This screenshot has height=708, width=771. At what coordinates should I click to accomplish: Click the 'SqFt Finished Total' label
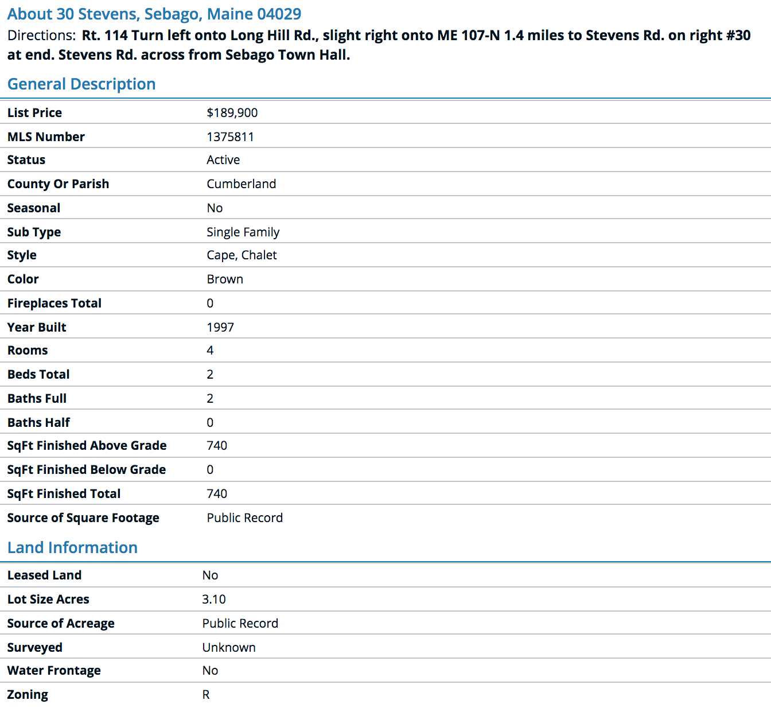(x=64, y=494)
